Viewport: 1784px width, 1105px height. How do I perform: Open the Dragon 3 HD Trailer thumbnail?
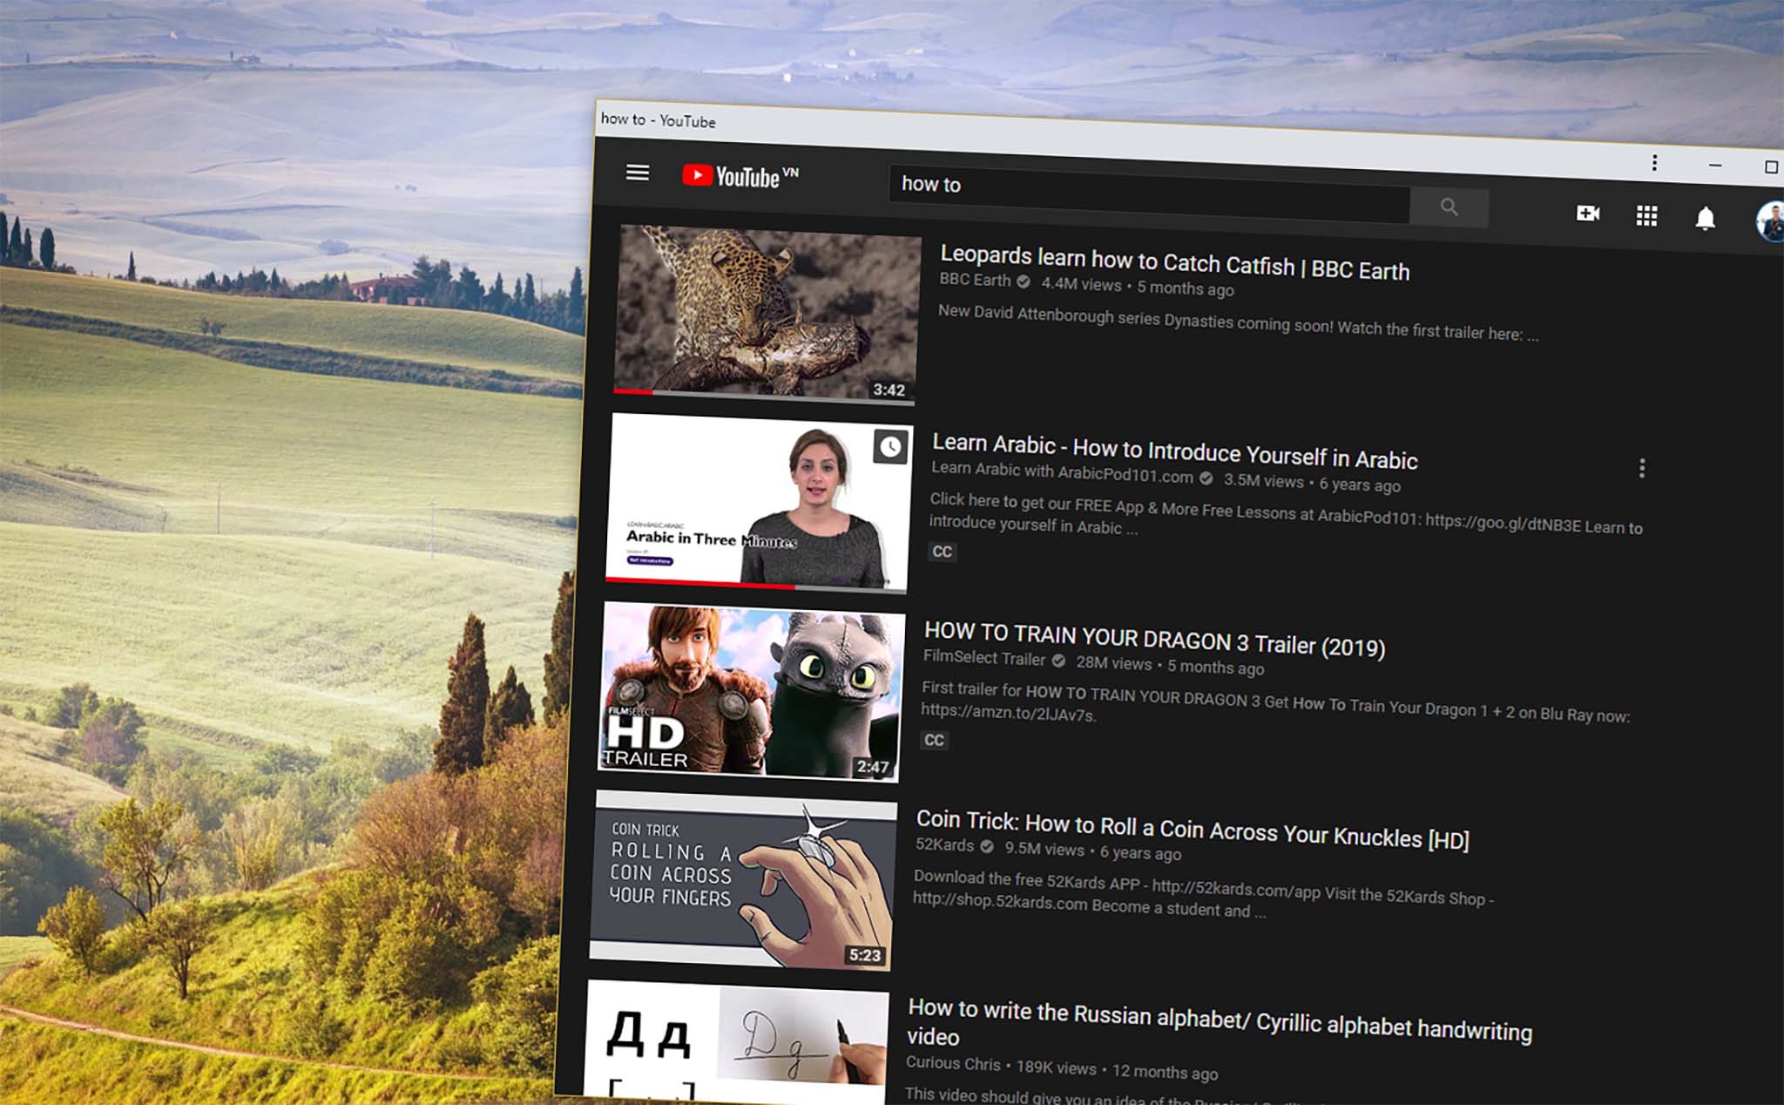pyautogui.click(x=751, y=692)
